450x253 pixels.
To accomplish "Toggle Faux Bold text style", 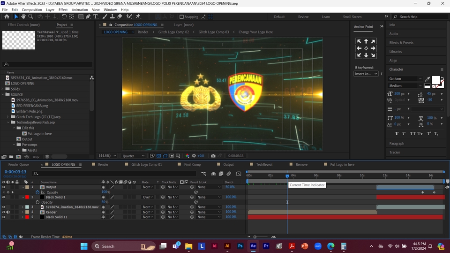I will 397,134.
